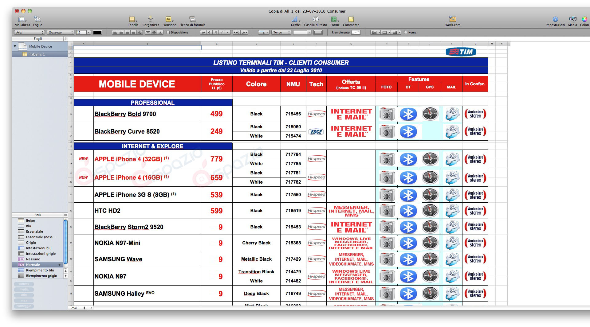
Task: Center-align text in format bar
Action: tap(121, 32)
